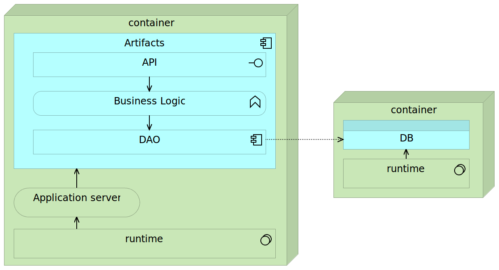Image resolution: width=499 pixels, height=270 pixels.
Task: Open the Business Logic element
Action: (x=149, y=101)
